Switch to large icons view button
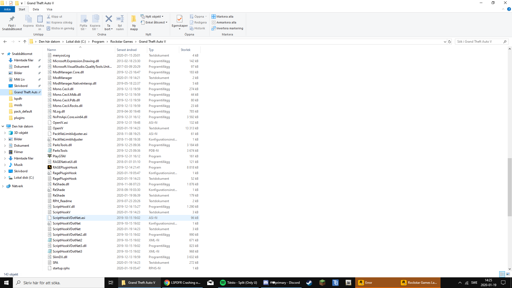This screenshot has width=512, height=288. click(x=508, y=274)
